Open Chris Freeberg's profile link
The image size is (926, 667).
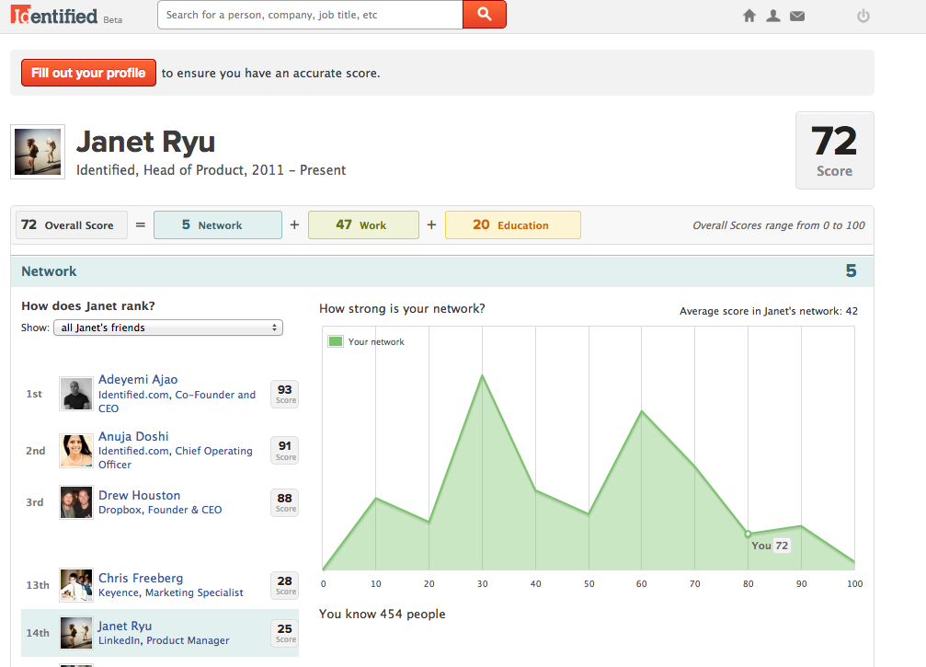click(141, 578)
